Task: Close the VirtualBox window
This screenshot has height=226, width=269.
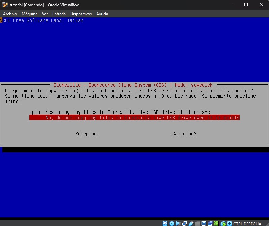Action: point(262,5)
